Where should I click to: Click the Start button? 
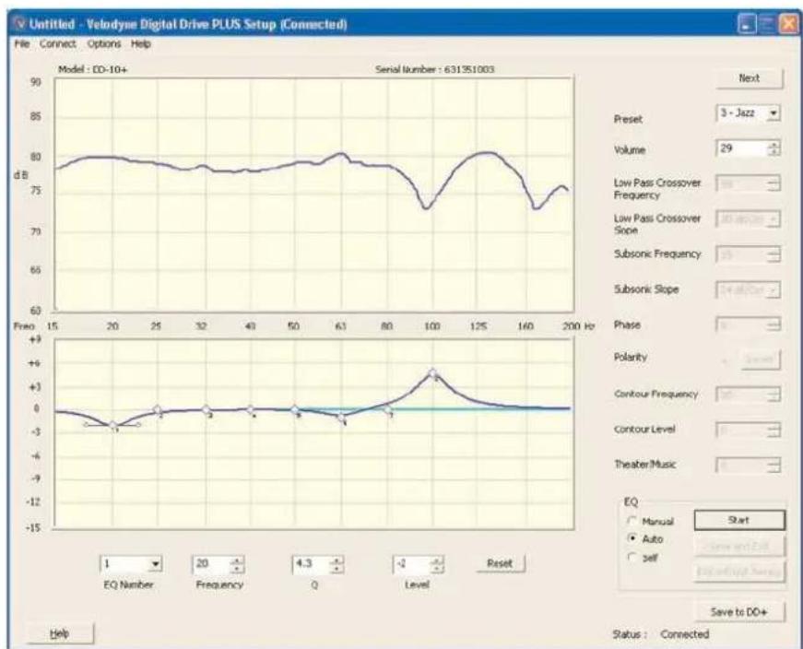click(x=739, y=520)
